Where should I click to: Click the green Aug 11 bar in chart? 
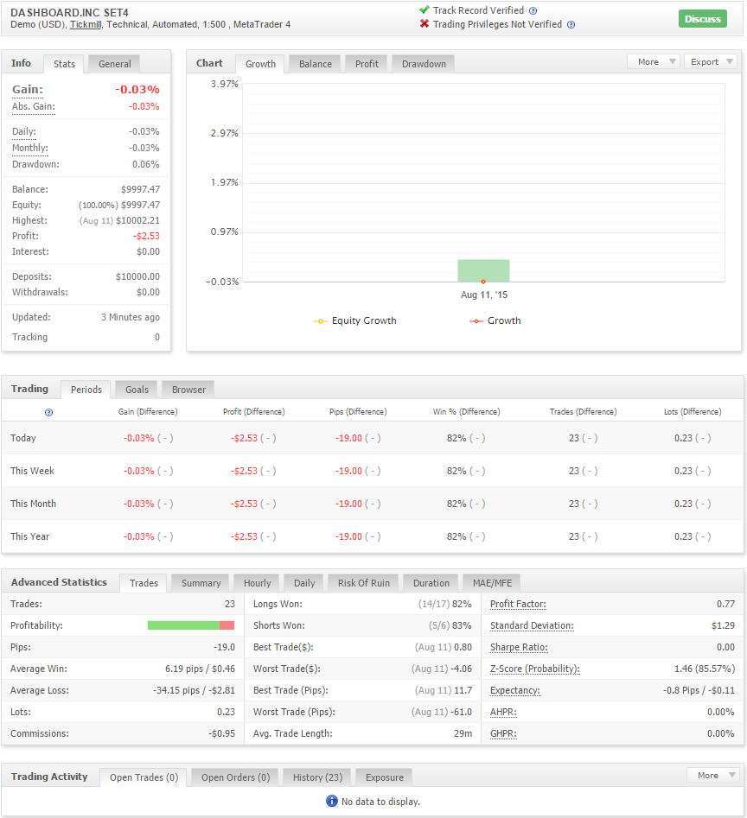pos(483,269)
